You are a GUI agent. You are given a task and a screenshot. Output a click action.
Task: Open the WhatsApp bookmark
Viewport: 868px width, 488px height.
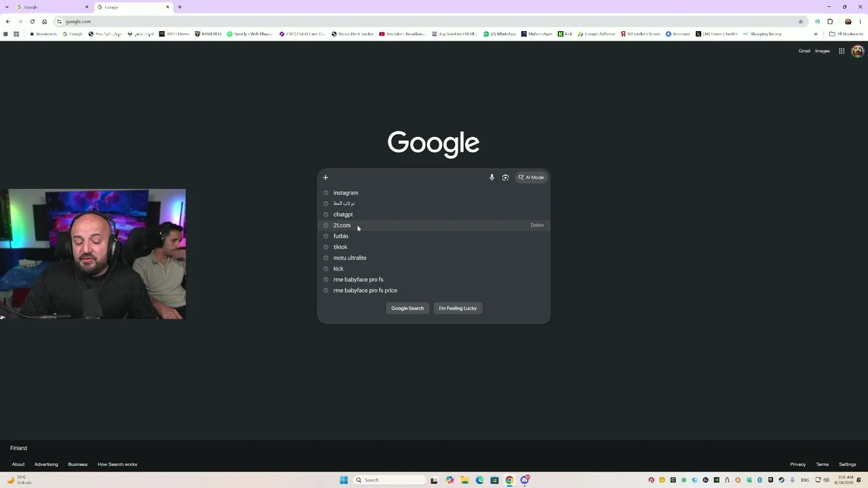[x=499, y=34]
